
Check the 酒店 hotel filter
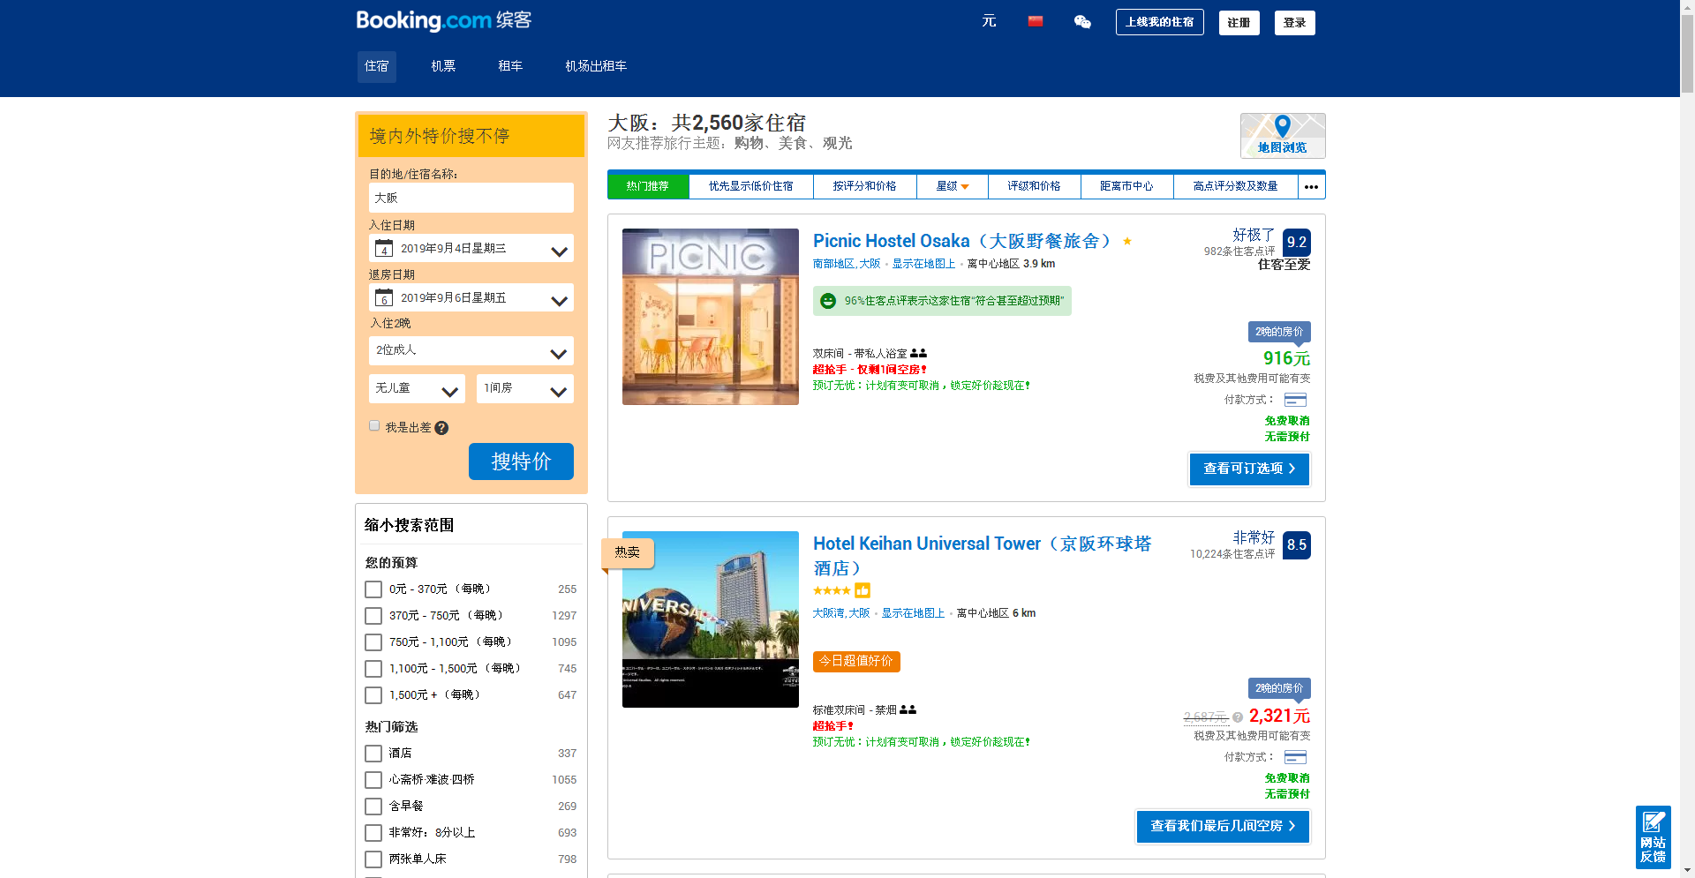tap(373, 754)
